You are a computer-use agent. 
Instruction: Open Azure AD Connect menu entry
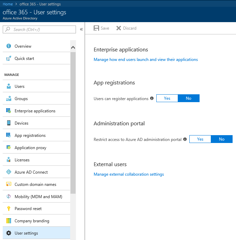coord(36,172)
